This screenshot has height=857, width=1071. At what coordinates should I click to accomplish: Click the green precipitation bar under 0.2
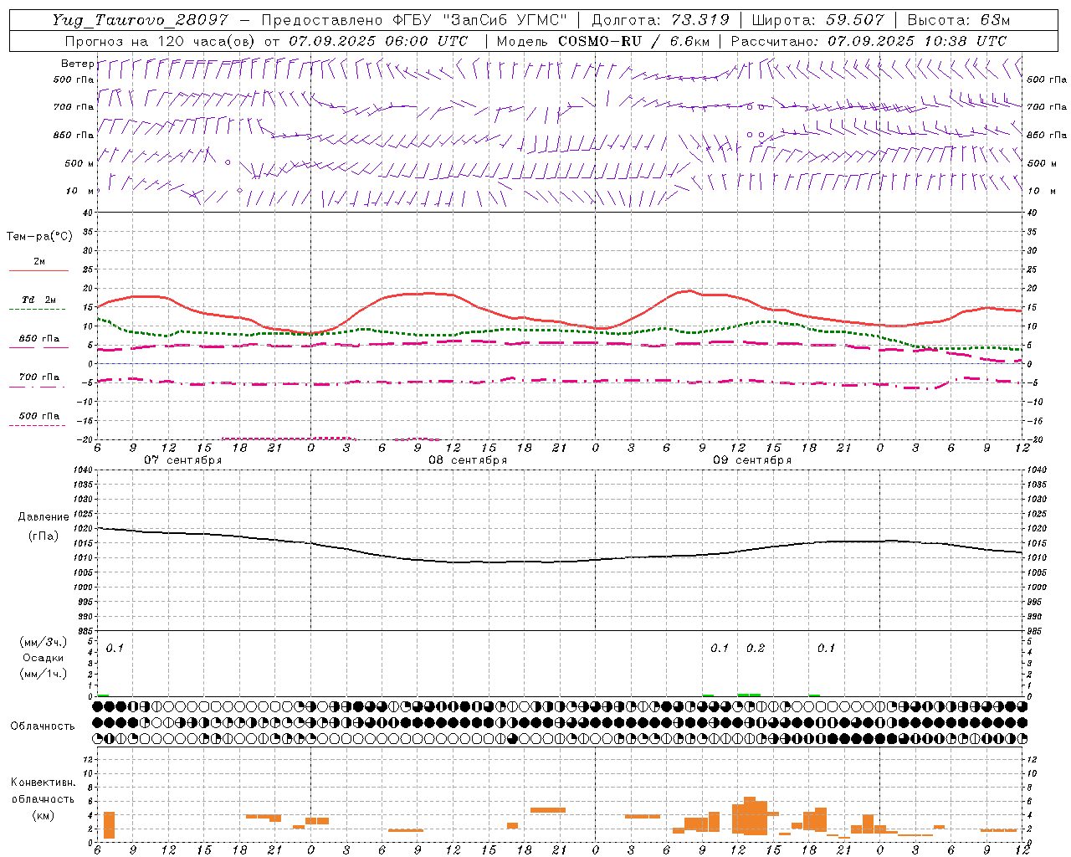pos(749,695)
